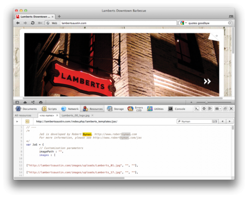The width and height of the screenshot is (248, 198).
Task: Open the password key wand
Action: pyautogui.click(x=40, y=23)
